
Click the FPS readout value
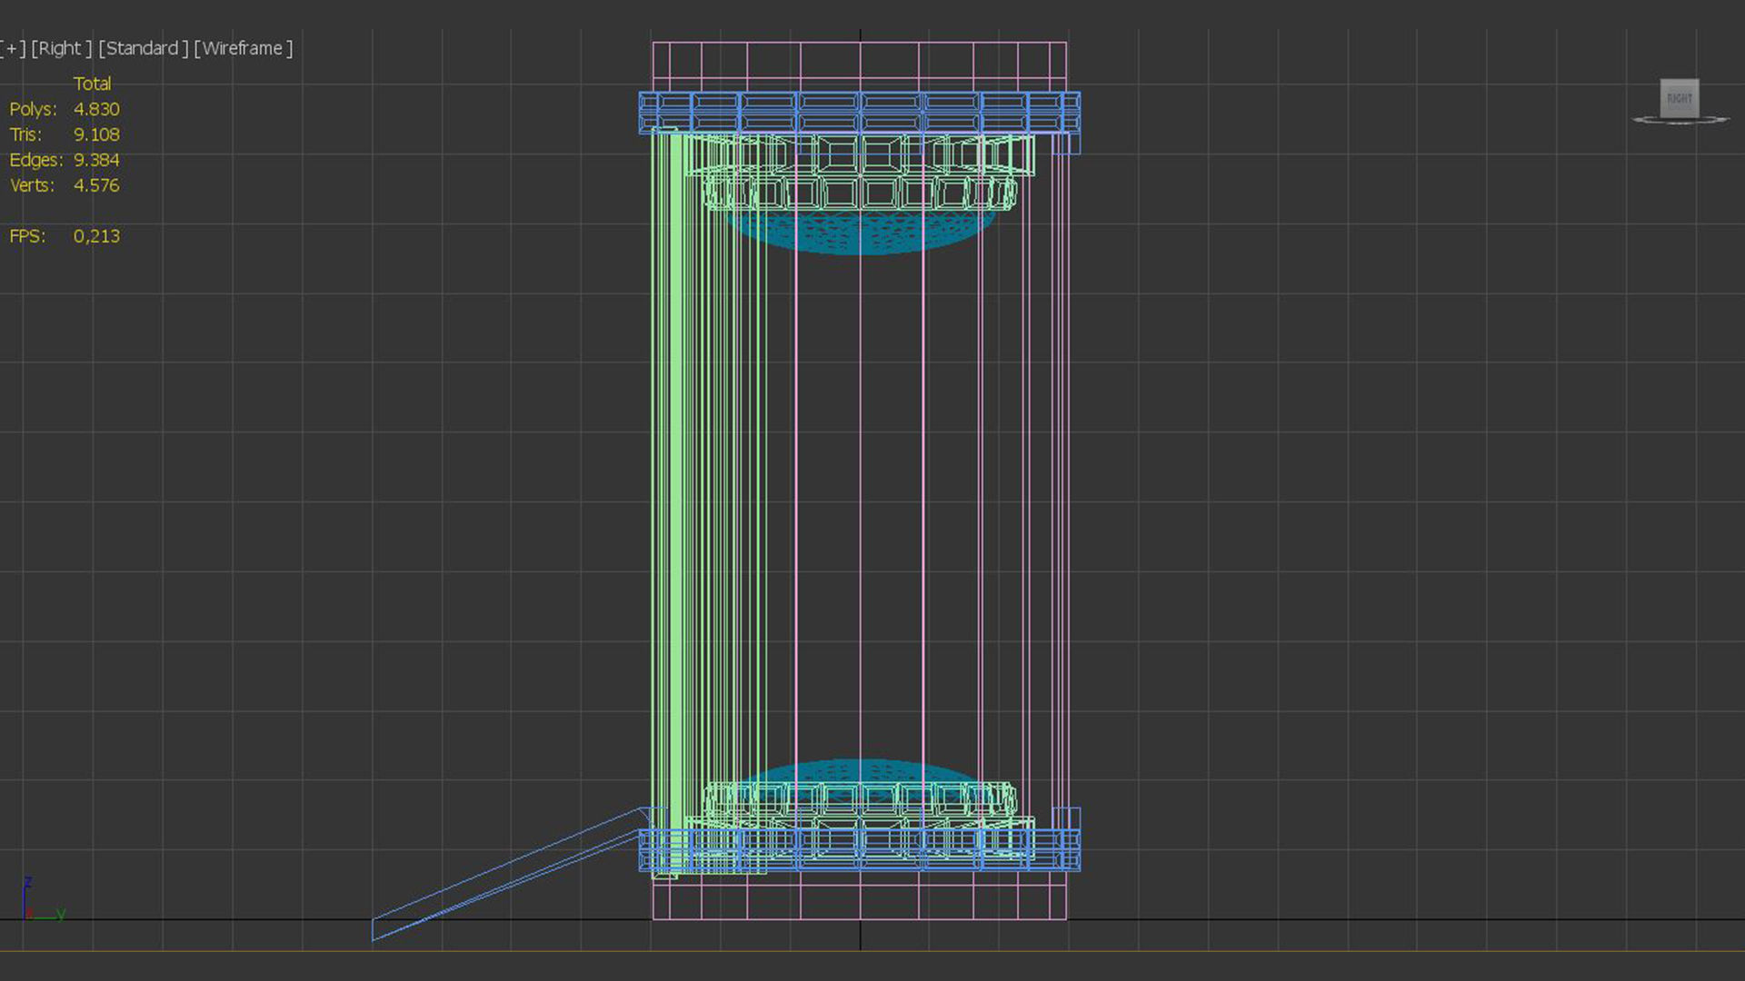click(95, 236)
